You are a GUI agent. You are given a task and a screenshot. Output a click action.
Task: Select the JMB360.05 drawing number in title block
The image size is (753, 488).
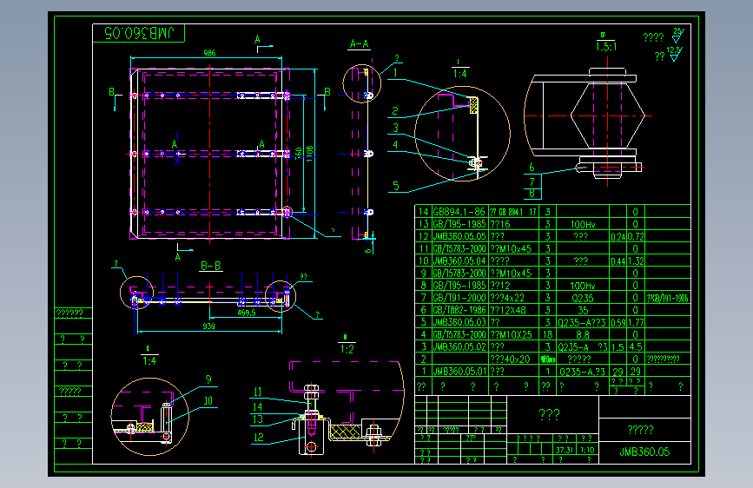coord(644,452)
